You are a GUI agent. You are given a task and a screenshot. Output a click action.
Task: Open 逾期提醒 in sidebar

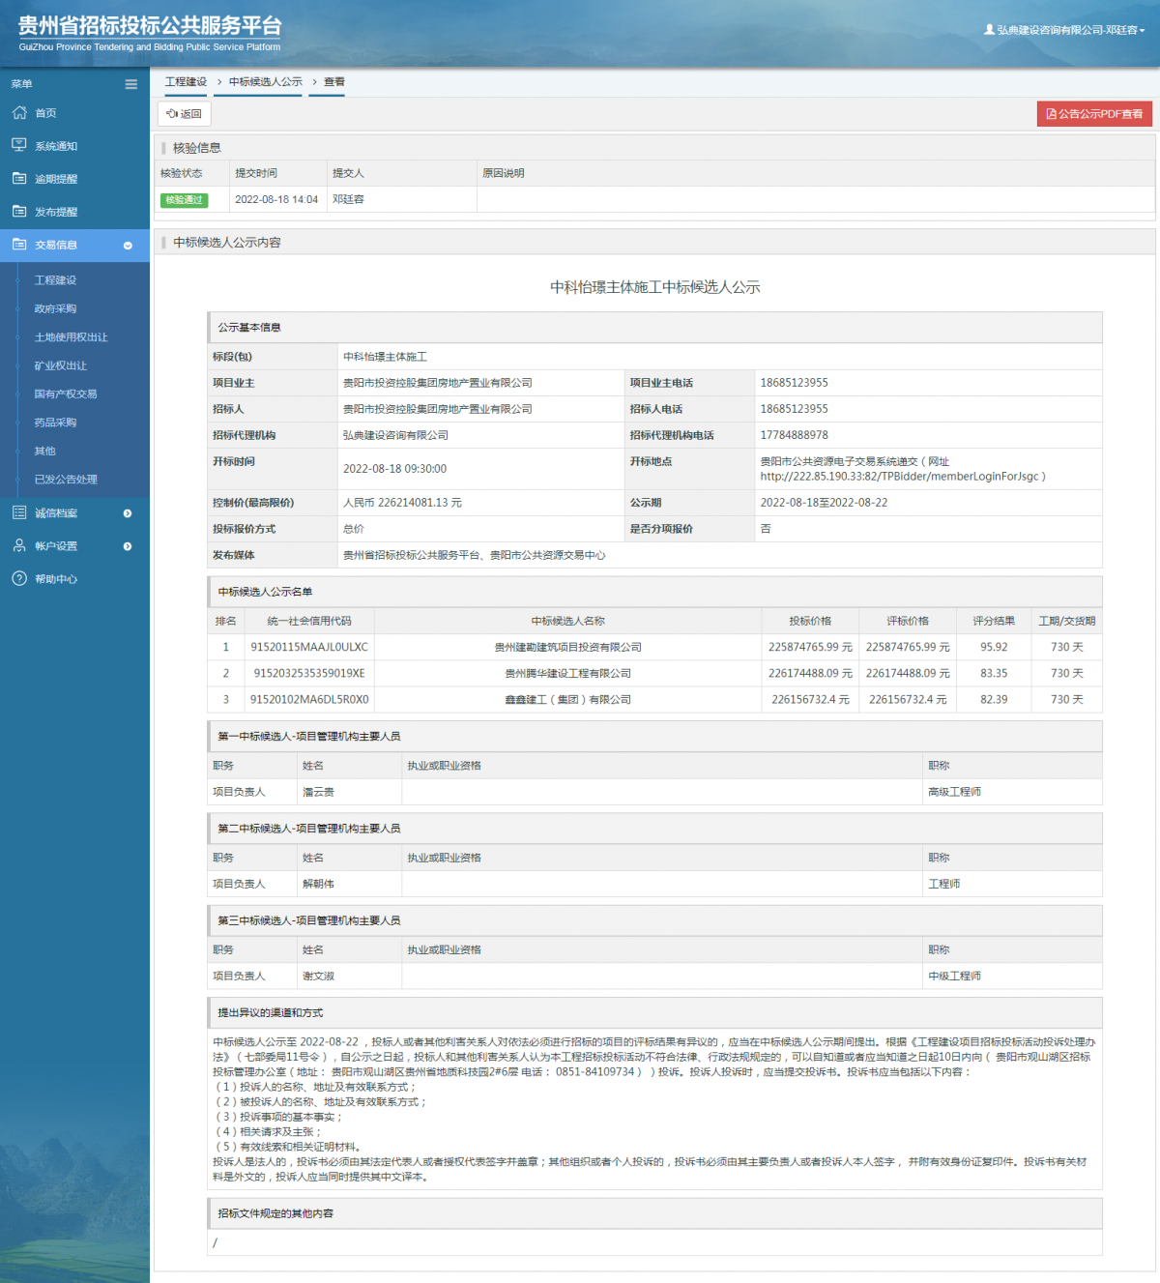pyautogui.click(x=56, y=179)
